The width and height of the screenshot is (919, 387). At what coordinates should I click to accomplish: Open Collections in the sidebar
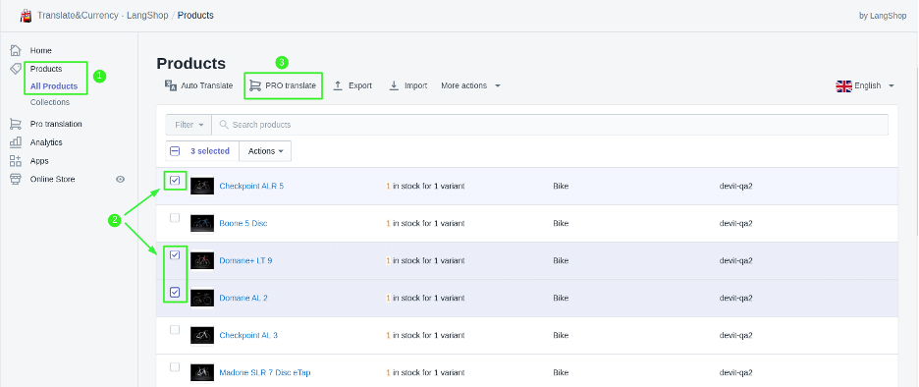point(50,102)
